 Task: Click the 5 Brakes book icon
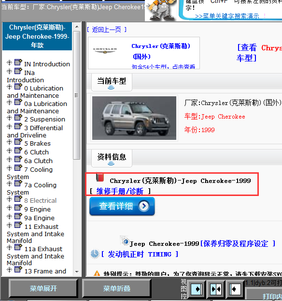coord(18,142)
